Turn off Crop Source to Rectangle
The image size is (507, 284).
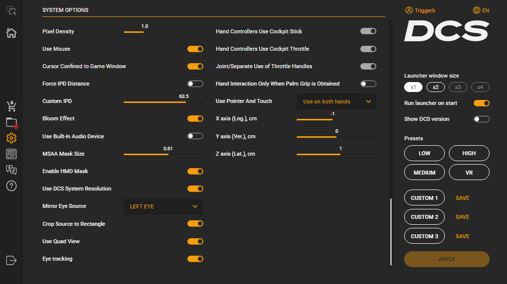click(x=195, y=223)
